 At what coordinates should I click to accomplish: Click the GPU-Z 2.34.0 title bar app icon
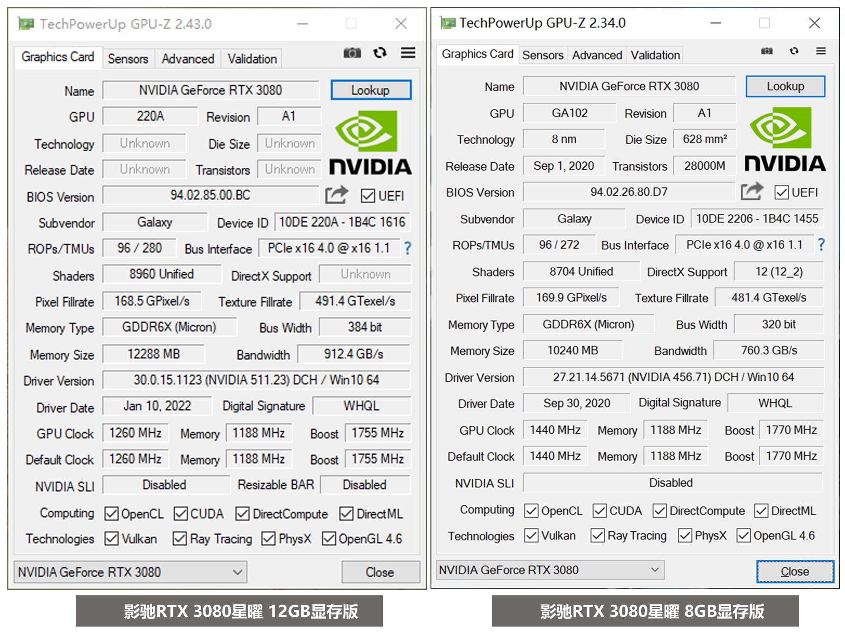coord(448,22)
